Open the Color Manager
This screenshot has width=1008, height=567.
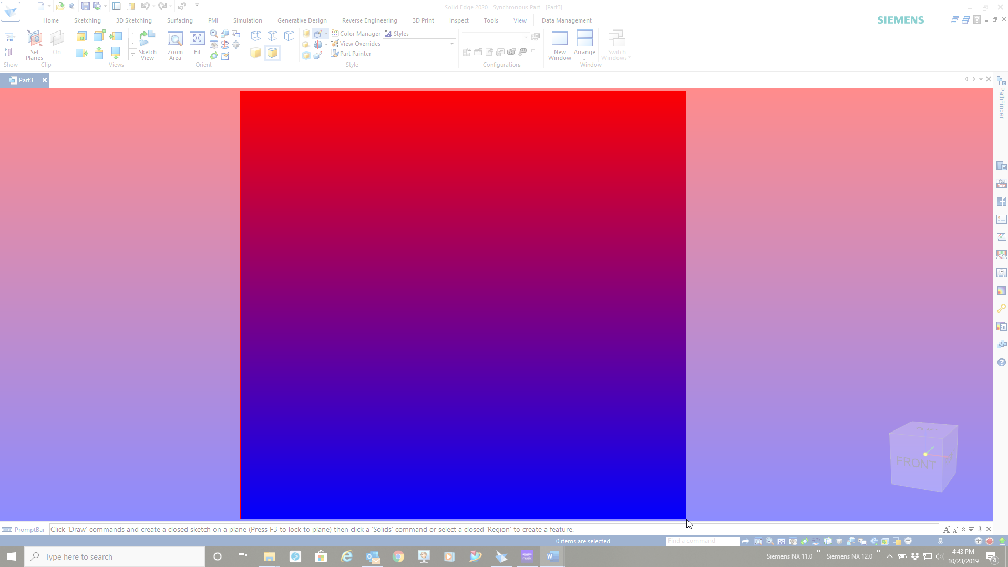[356, 33]
